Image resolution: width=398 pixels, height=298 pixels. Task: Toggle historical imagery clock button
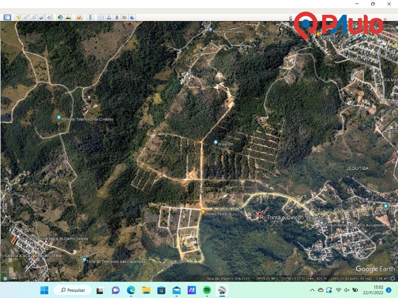(x=60, y=17)
